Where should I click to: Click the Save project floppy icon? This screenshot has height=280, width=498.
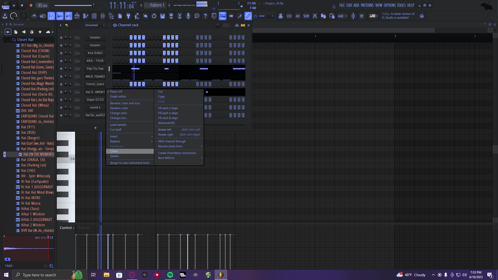163,16
